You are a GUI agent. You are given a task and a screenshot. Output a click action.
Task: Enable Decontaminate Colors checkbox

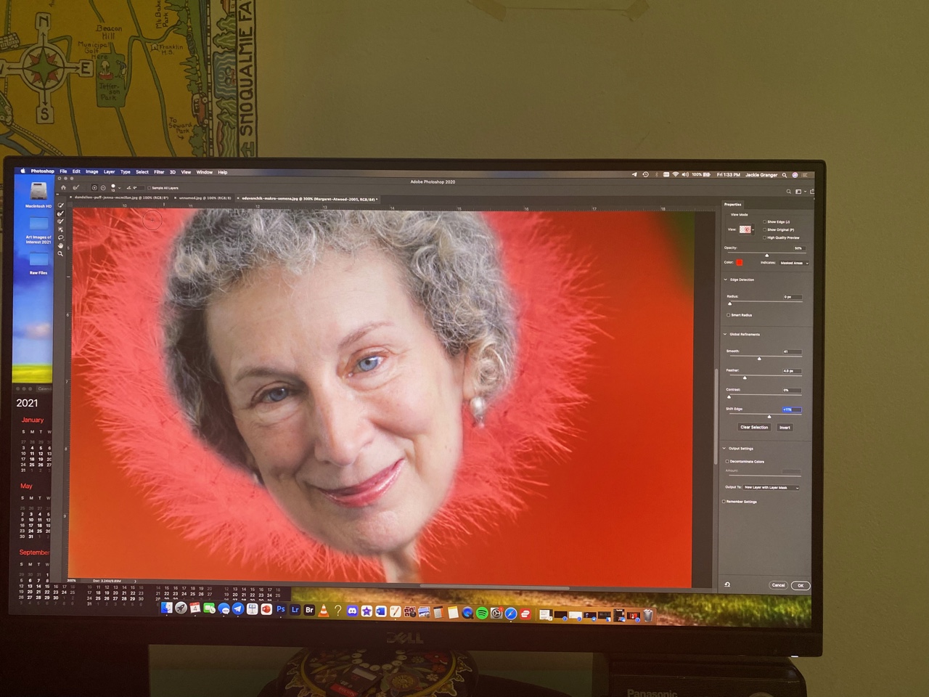(727, 461)
